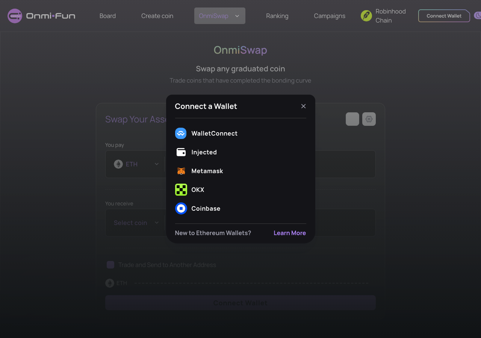Follow the Learn More link

click(290, 233)
